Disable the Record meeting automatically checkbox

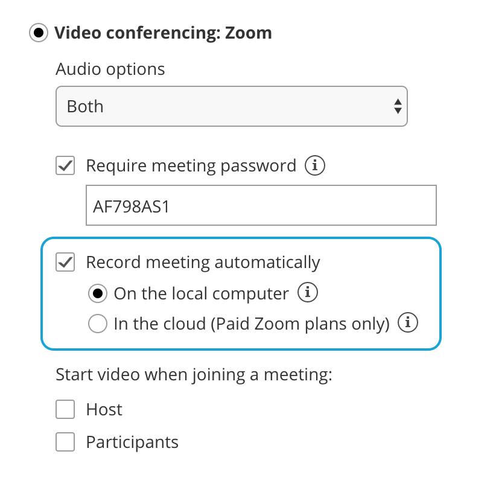65,262
